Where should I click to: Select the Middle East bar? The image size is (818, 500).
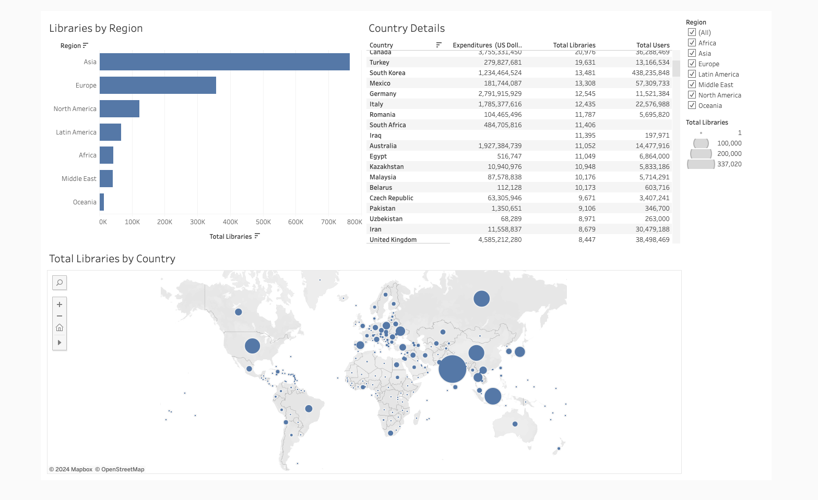pos(106,178)
